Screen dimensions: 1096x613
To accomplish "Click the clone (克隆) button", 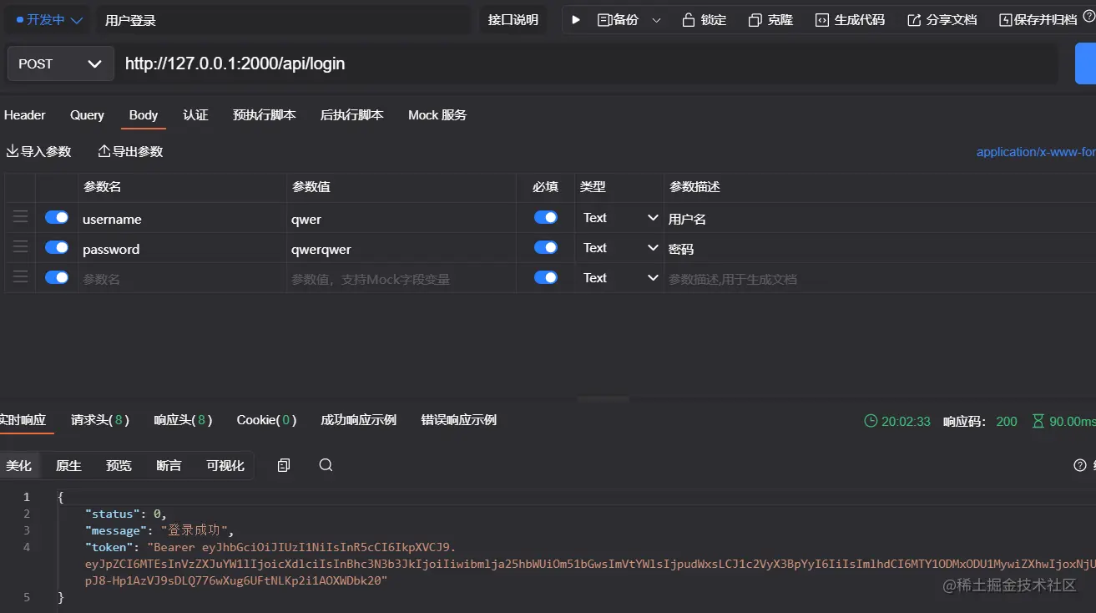I will [770, 20].
